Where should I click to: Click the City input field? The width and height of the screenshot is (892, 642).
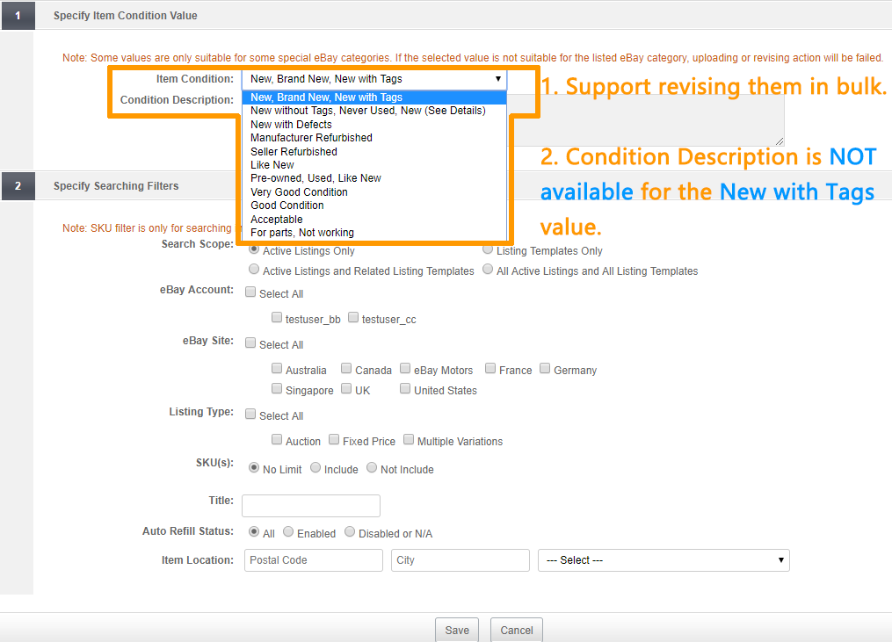pyautogui.click(x=461, y=560)
